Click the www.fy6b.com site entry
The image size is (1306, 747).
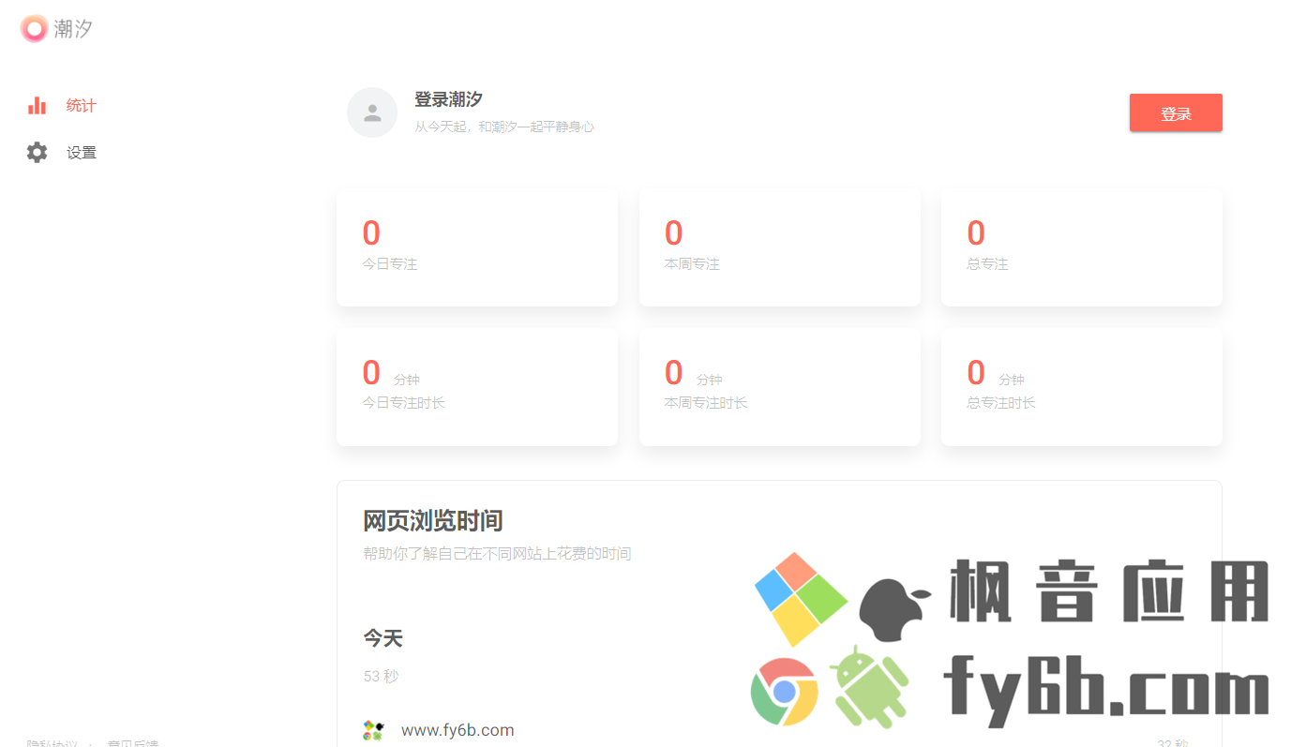tap(458, 730)
